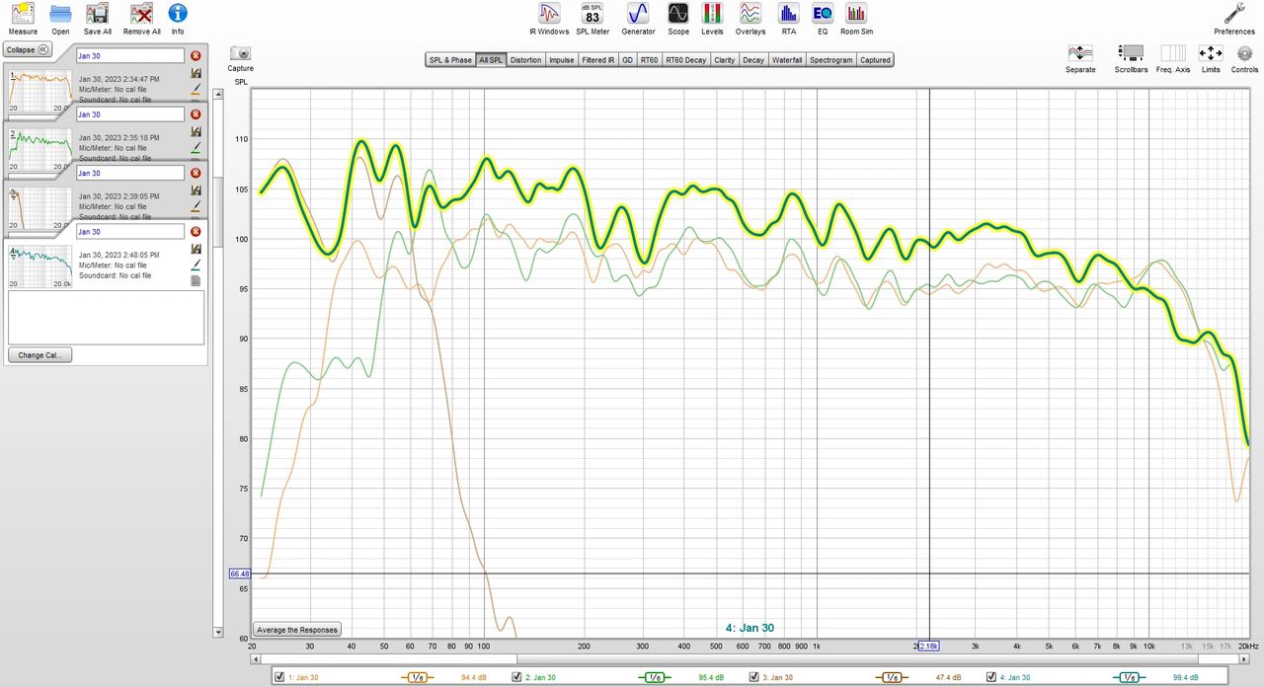Toggle graph Scrollbars icon
Viewport: 1264px width, 687px height.
pos(1131,58)
